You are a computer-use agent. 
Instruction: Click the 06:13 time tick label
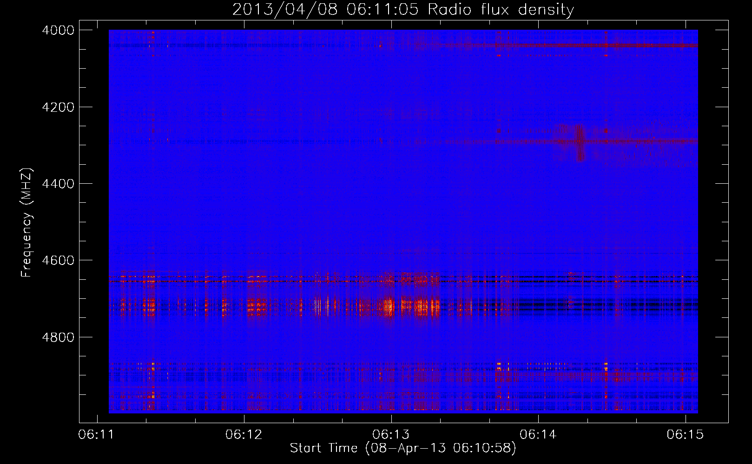391,434
